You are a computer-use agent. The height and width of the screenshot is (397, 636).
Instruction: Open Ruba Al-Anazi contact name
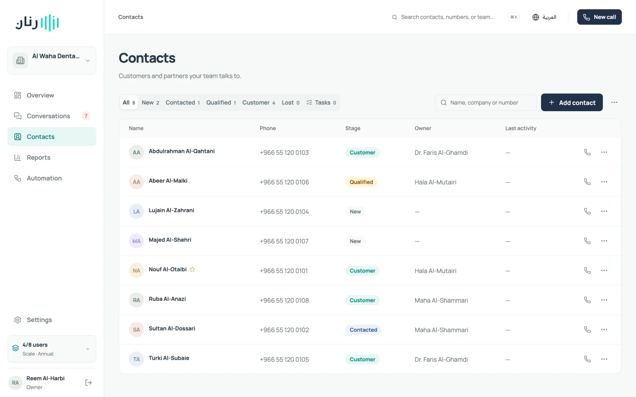click(167, 299)
